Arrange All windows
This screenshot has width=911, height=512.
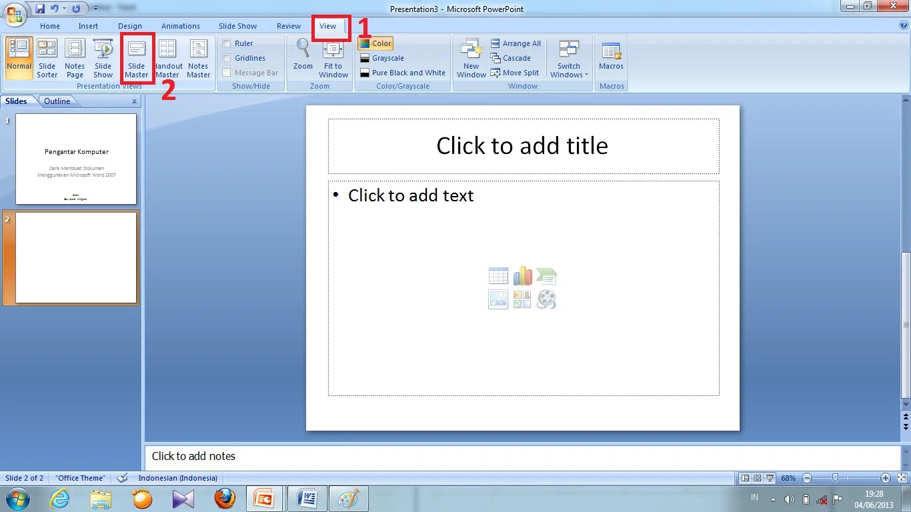[x=516, y=43]
